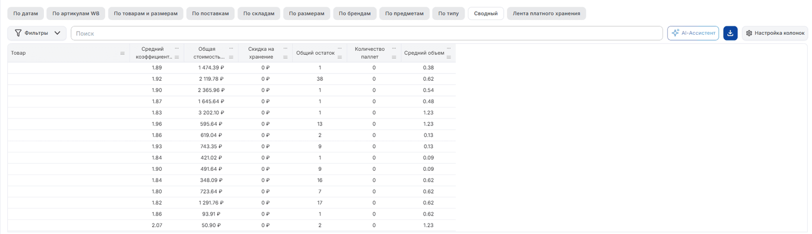
Task: Select the Сводный tab
Action: (x=486, y=14)
